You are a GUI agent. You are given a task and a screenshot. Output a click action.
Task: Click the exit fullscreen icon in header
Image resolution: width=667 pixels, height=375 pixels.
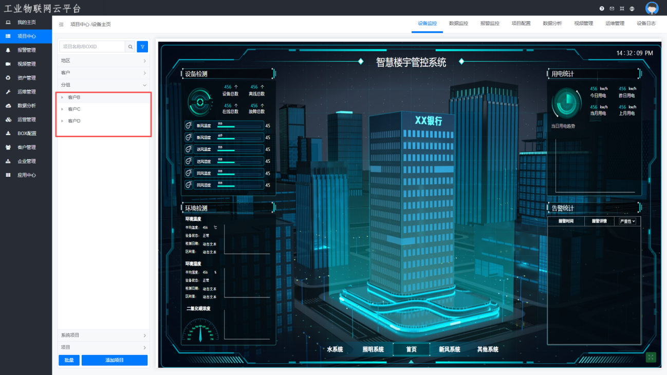point(622,9)
